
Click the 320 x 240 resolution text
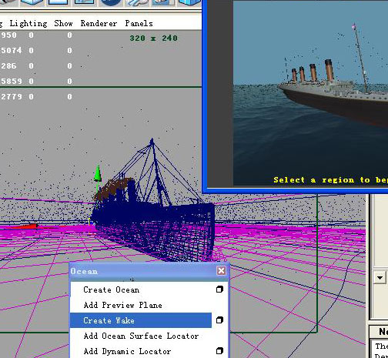(153, 38)
